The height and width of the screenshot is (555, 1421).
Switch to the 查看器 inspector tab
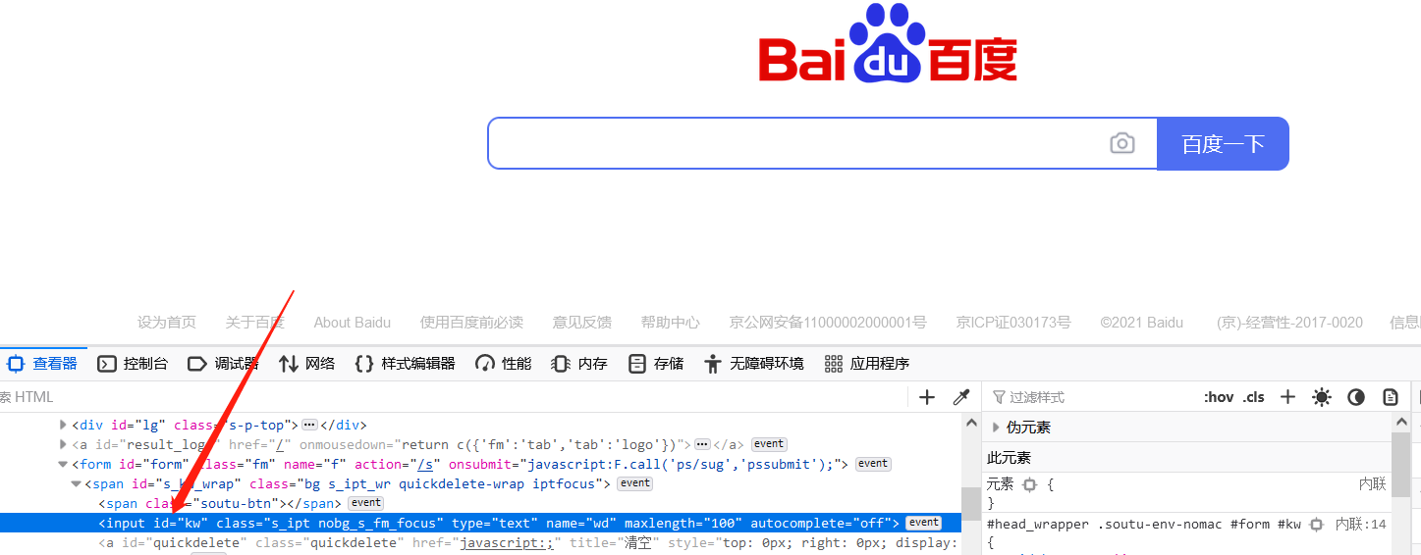[x=43, y=364]
